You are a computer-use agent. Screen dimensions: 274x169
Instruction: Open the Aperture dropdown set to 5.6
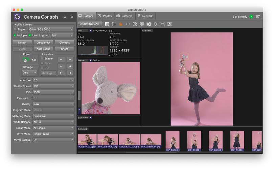(x=53, y=80)
